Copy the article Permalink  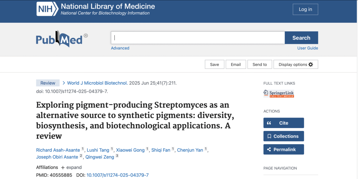(x=283, y=149)
